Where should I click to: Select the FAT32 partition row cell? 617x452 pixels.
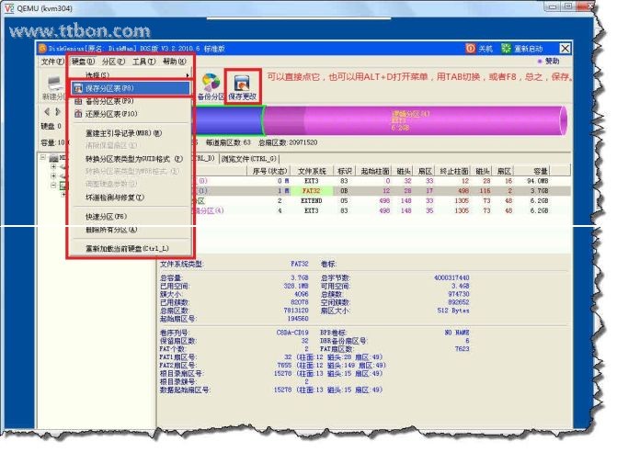(x=311, y=190)
